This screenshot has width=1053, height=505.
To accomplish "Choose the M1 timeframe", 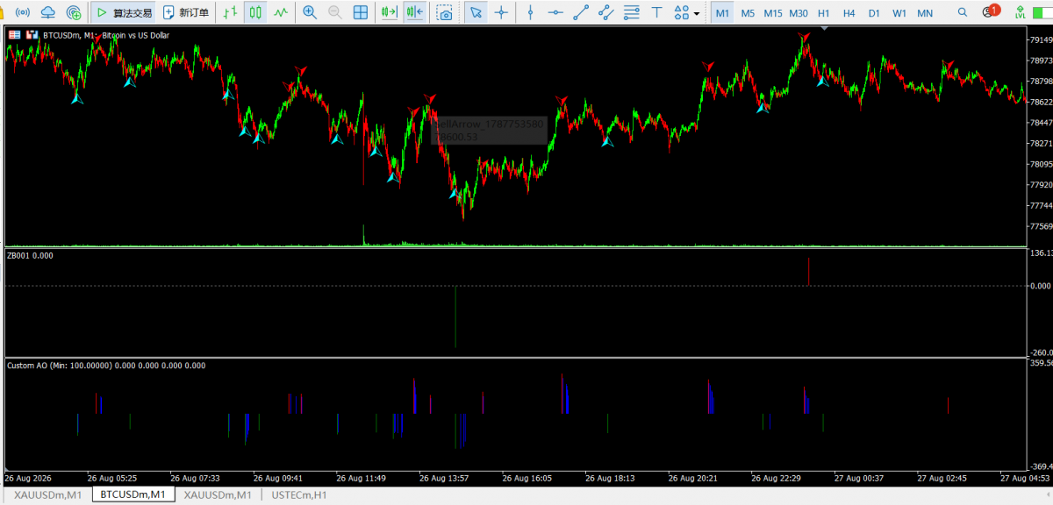I will point(722,13).
